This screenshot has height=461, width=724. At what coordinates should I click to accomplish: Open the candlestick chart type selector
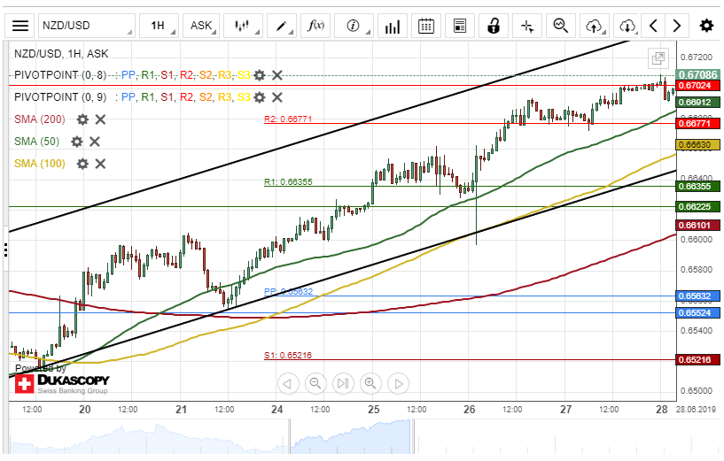(x=242, y=26)
